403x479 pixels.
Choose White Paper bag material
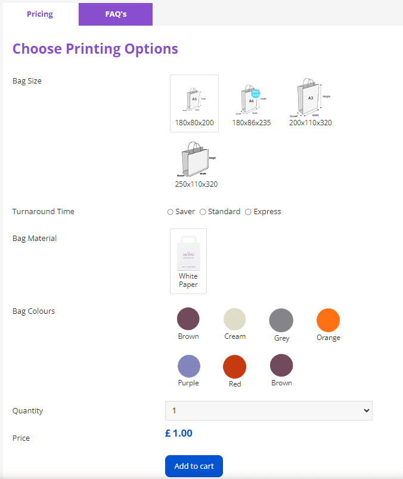[x=188, y=261]
